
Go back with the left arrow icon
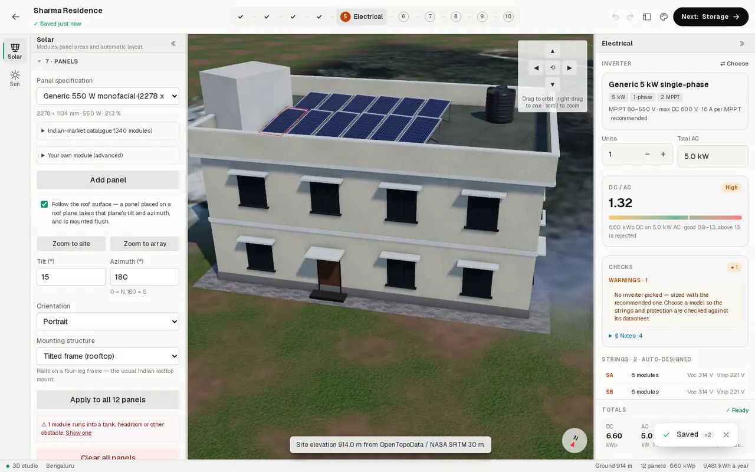click(x=15, y=17)
